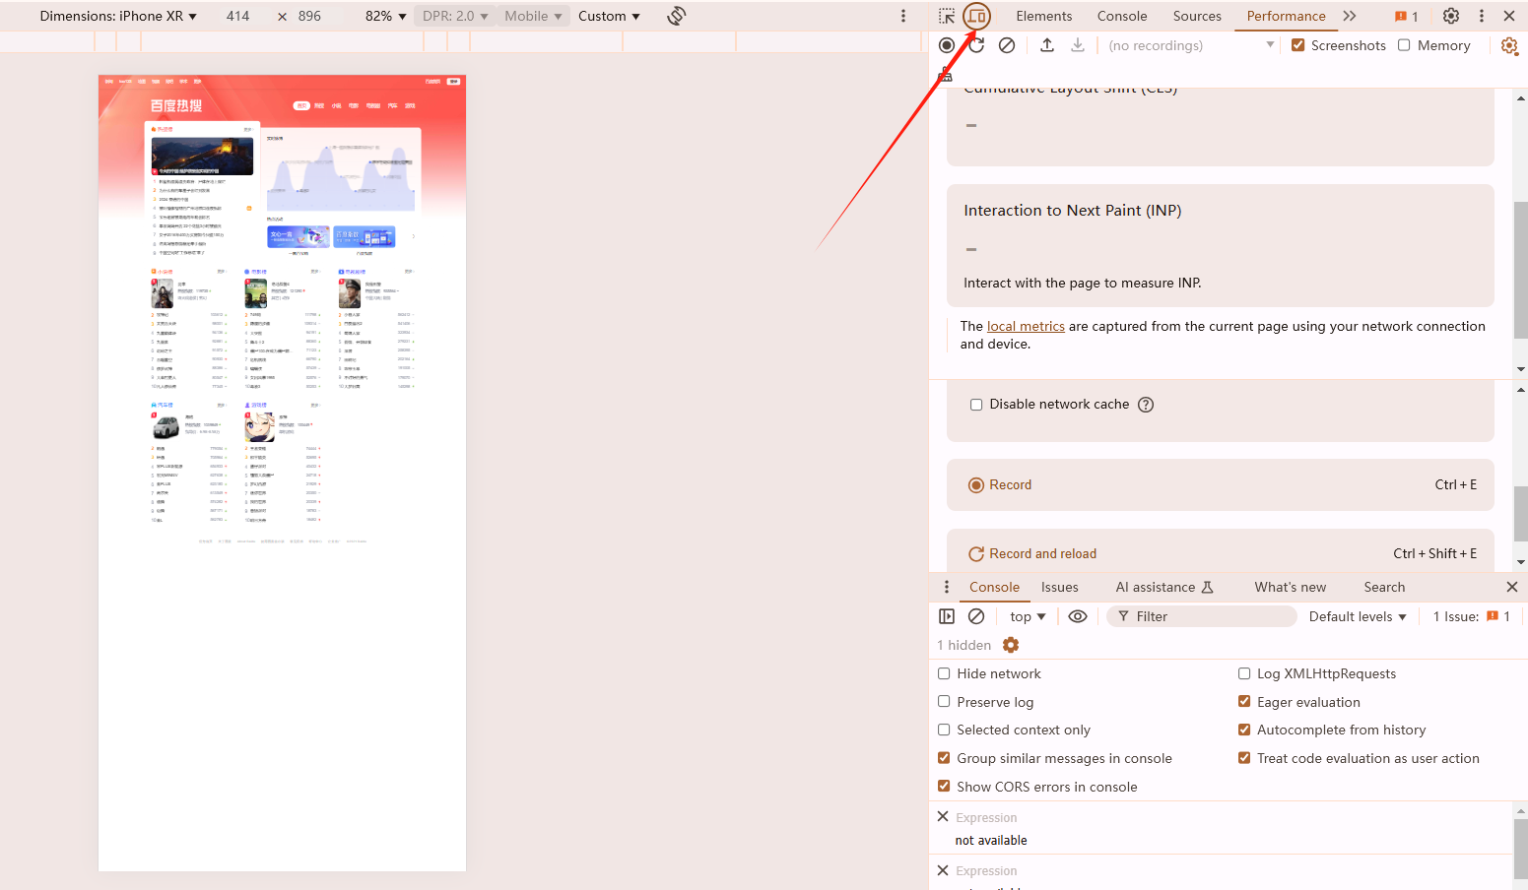Check Disable network cache
Viewport: 1528px width, 890px height.
(x=976, y=405)
